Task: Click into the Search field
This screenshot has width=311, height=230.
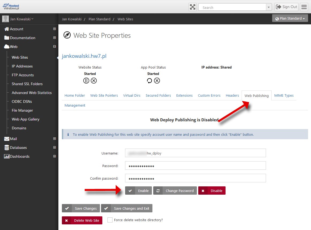Action: pos(232,7)
